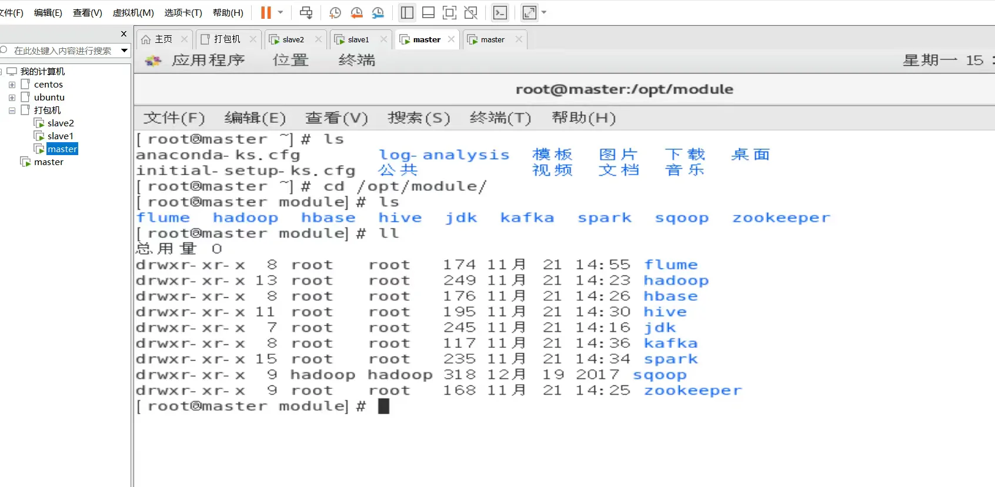Close the library sidebar panel
Screen dimensions: 995x487
pyautogui.click(x=123, y=33)
